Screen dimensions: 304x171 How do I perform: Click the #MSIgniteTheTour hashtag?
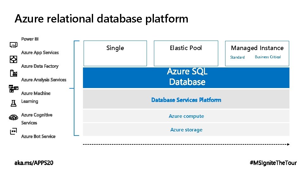pyautogui.click(x=273, y=163)
